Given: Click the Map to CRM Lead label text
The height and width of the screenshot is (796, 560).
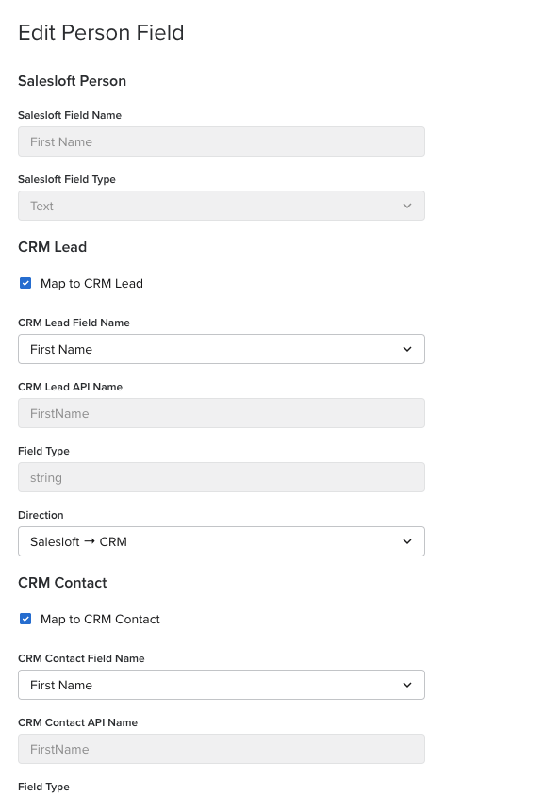Looking at the screenshot, I should [91, 283].
